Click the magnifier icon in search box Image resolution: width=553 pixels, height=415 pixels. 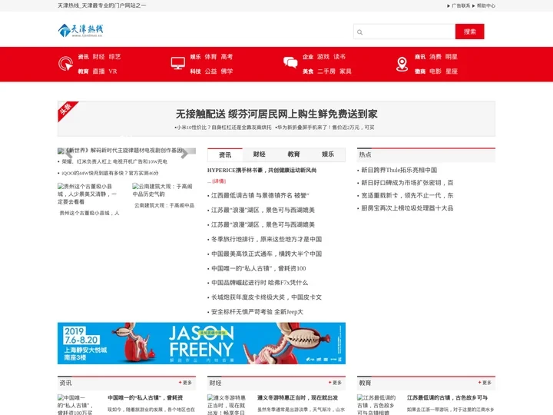coord(359,32)
